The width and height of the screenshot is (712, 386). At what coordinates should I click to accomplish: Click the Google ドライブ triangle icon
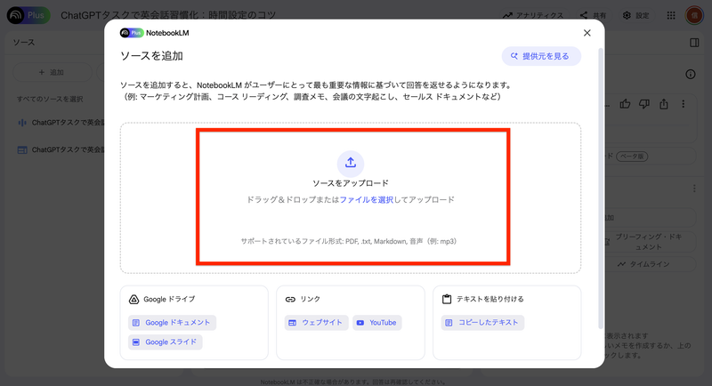click(134, 300)
